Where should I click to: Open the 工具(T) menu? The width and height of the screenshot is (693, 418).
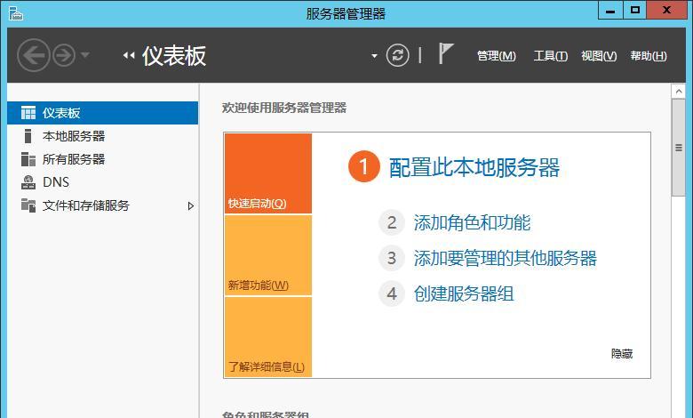point(551,56)
